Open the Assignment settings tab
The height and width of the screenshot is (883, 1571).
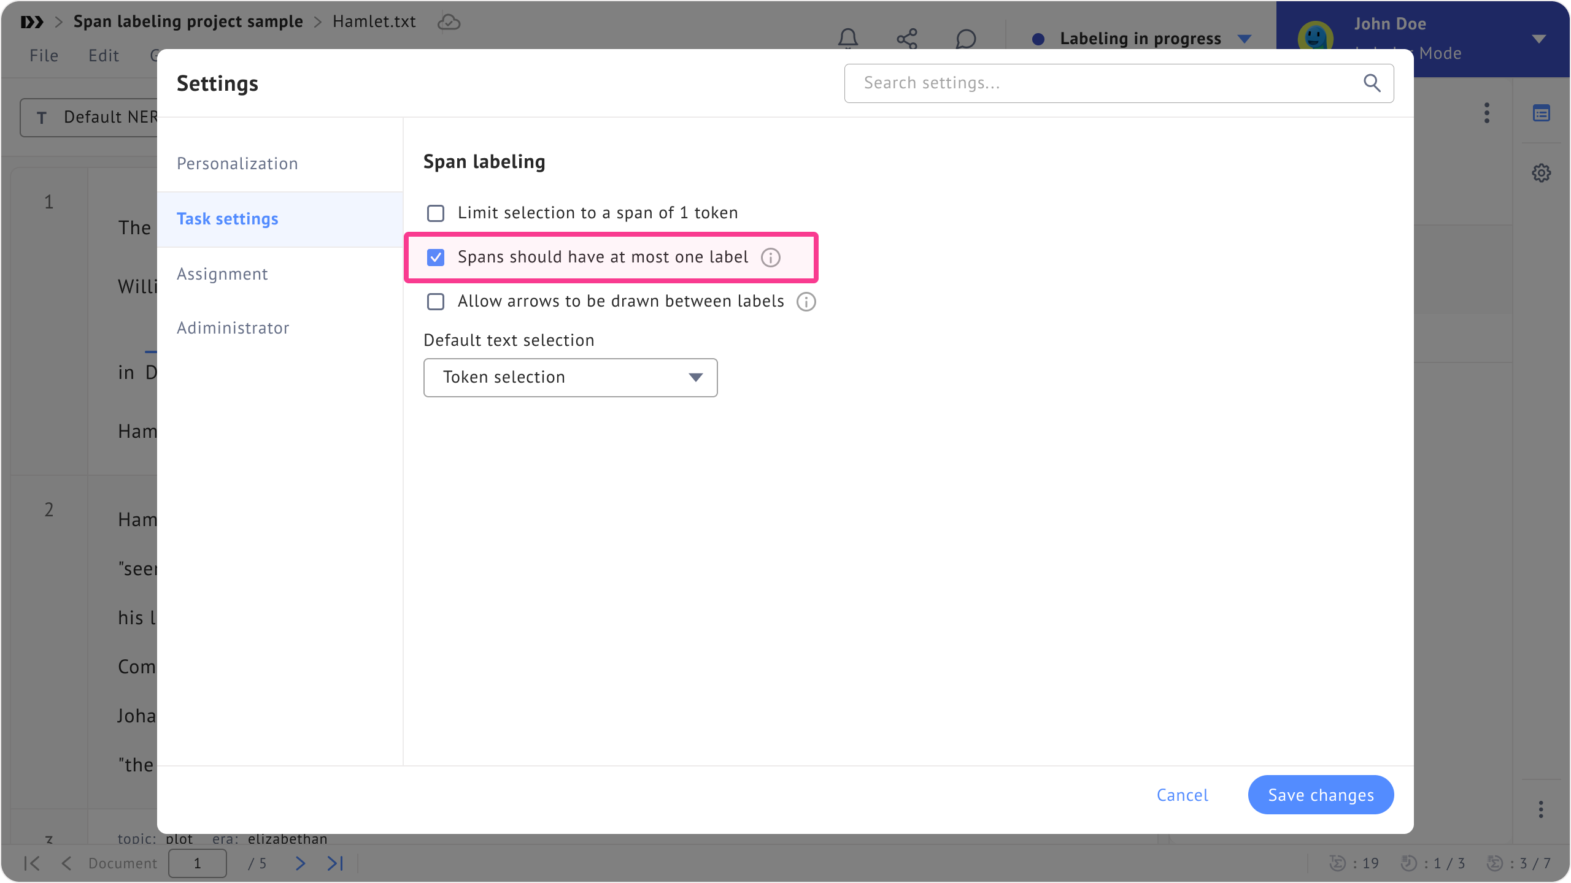(222, 274)
